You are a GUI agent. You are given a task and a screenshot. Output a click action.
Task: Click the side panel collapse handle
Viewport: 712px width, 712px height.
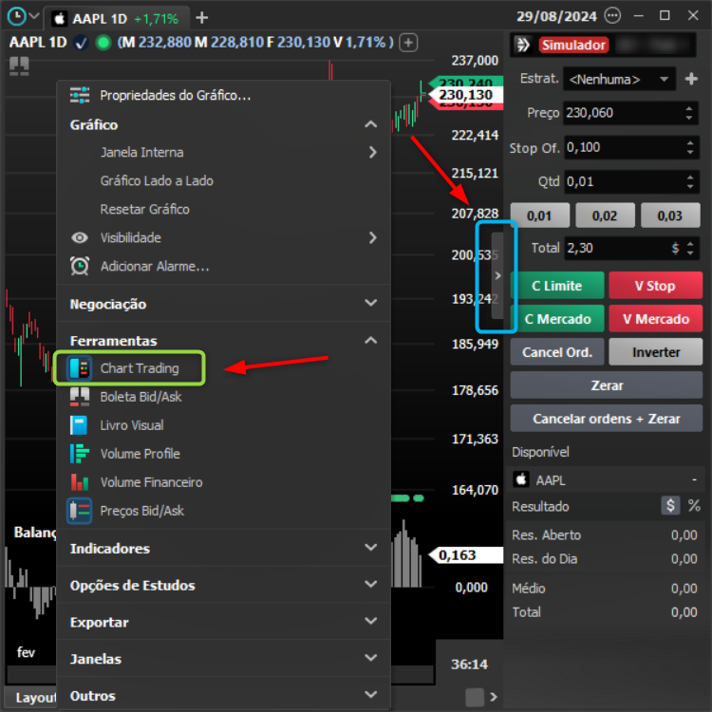click(497, 275)
